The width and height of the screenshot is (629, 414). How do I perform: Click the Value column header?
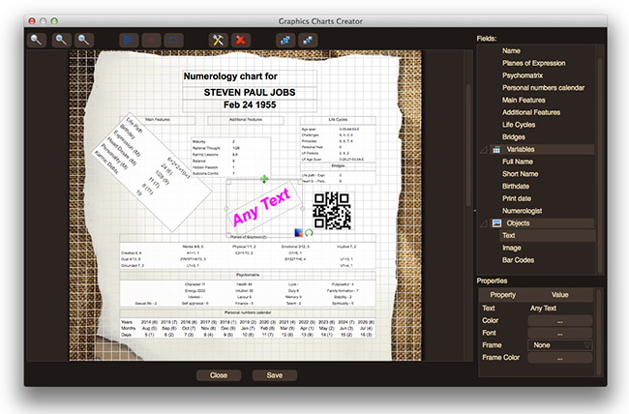(x=559, y=295)
